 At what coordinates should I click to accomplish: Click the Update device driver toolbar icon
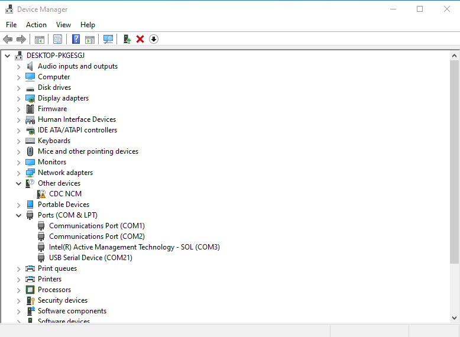(127, 39)
